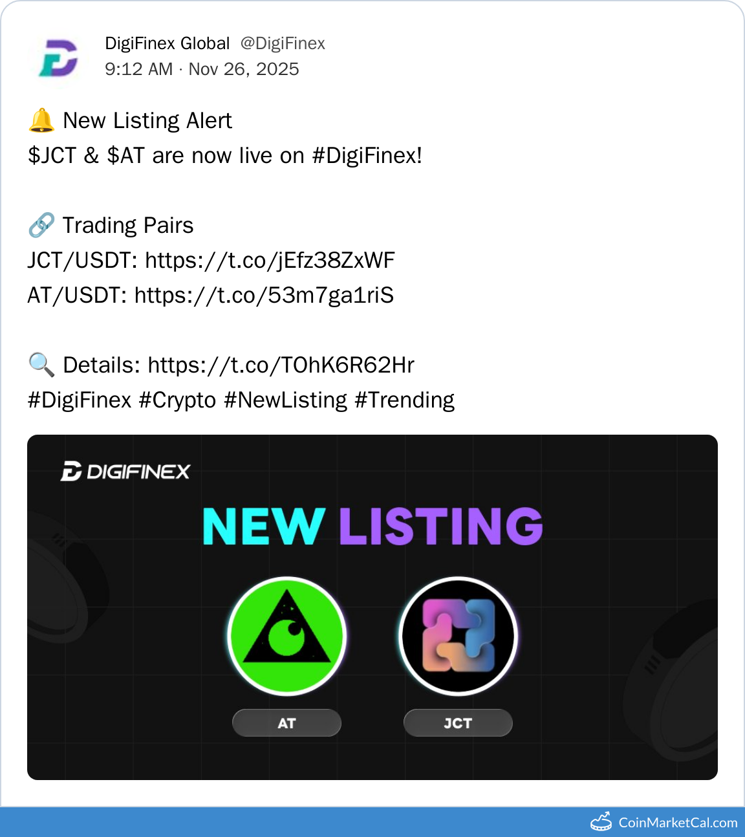Click the green AT token logo
This screenshot has width=745, height=837.
coord(287,636)
